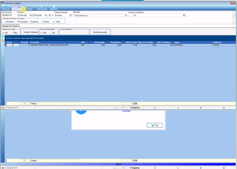Sort by the Descrição column header
Image resolution: width=237 pixels, height=169 pixels.
[x=55, y=42]
